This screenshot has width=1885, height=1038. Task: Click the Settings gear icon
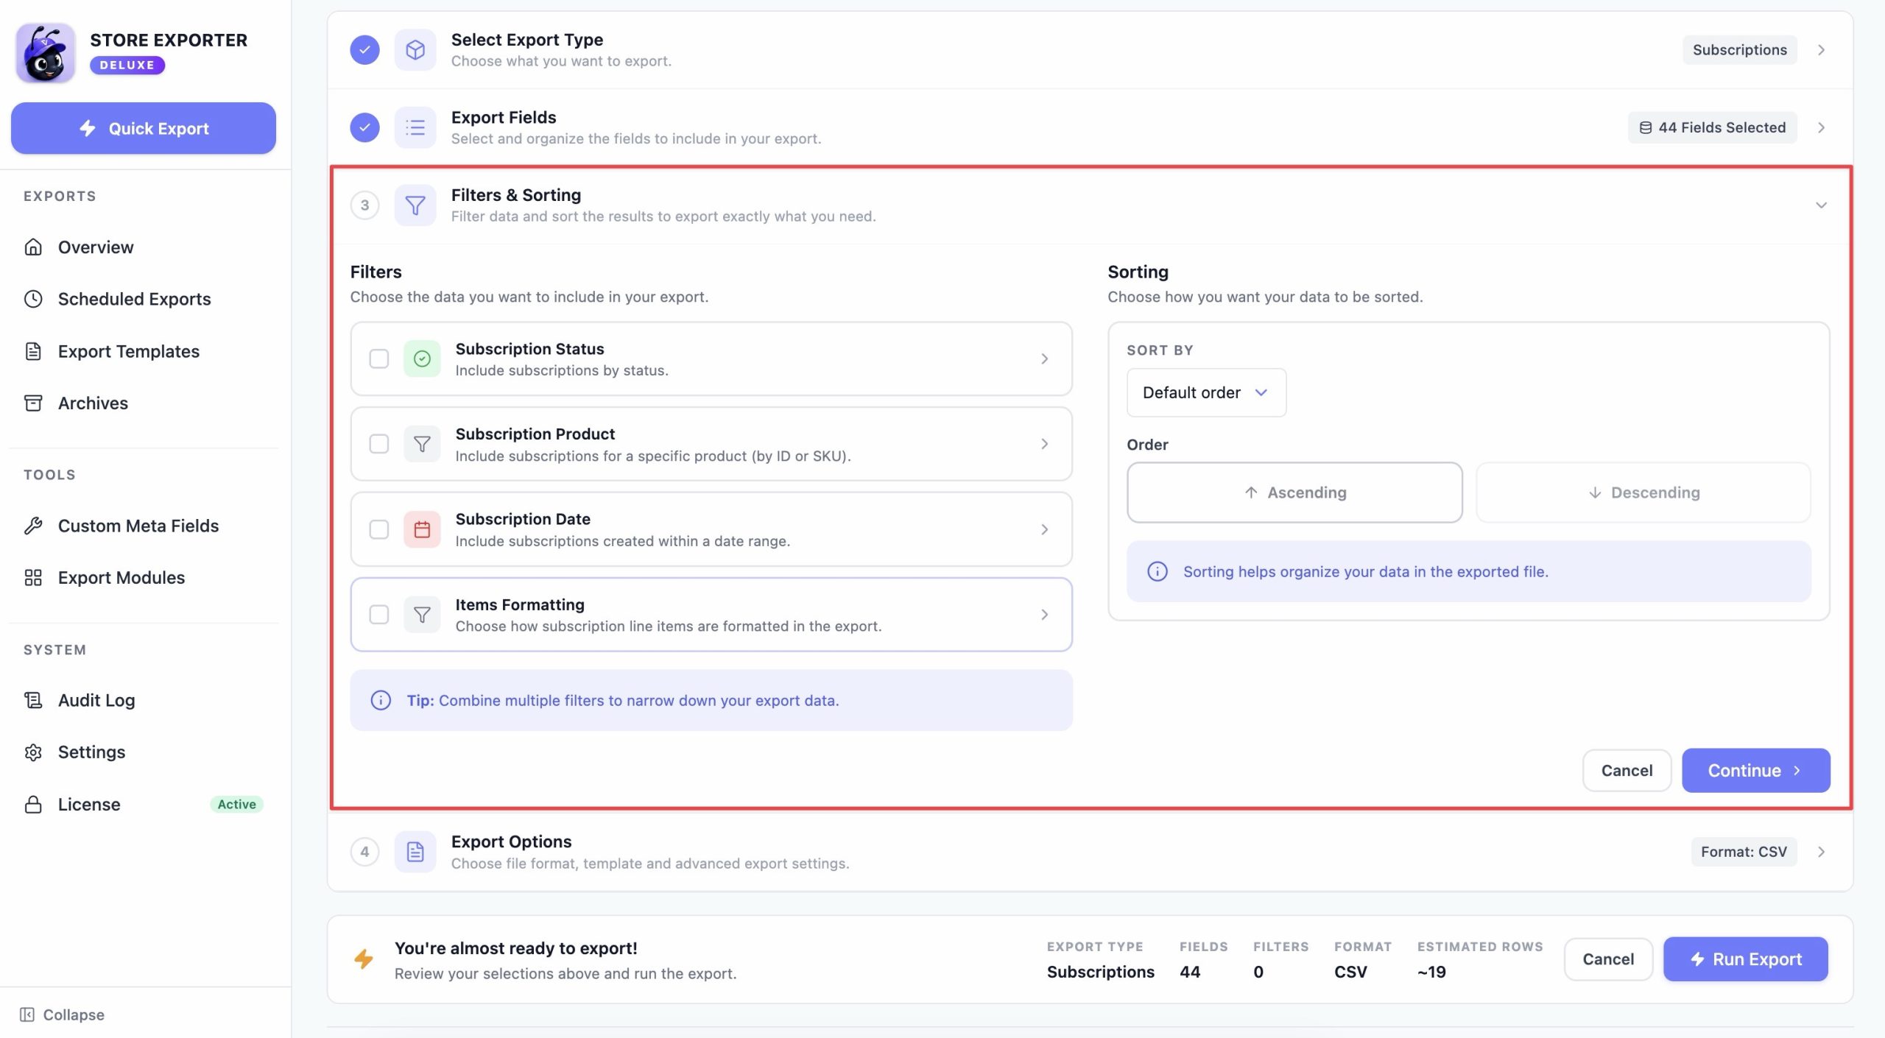pyautogui.click(x=33, y=752)
